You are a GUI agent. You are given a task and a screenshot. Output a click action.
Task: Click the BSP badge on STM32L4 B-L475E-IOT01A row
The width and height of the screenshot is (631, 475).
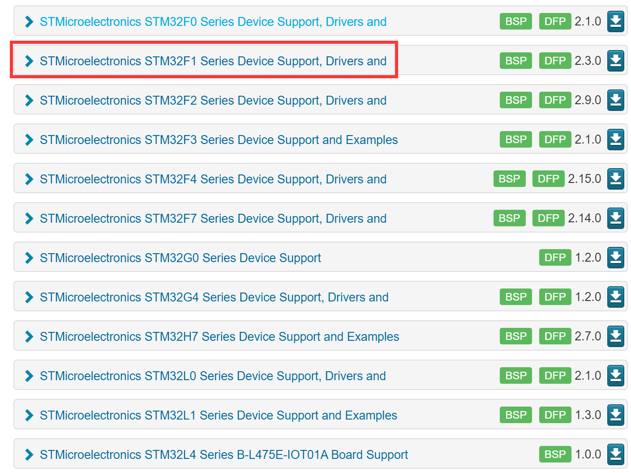point(555,454)
